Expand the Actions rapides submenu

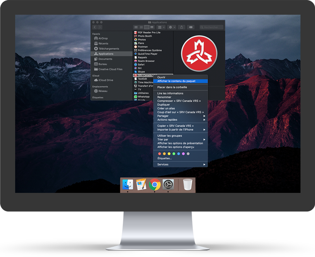[180, 120]
